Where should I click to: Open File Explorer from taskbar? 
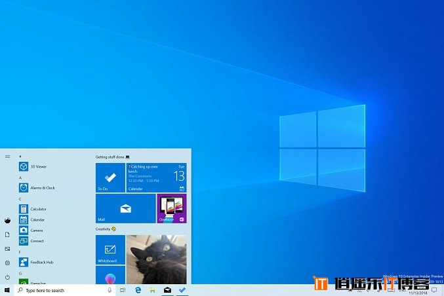[x=153, y=290]
